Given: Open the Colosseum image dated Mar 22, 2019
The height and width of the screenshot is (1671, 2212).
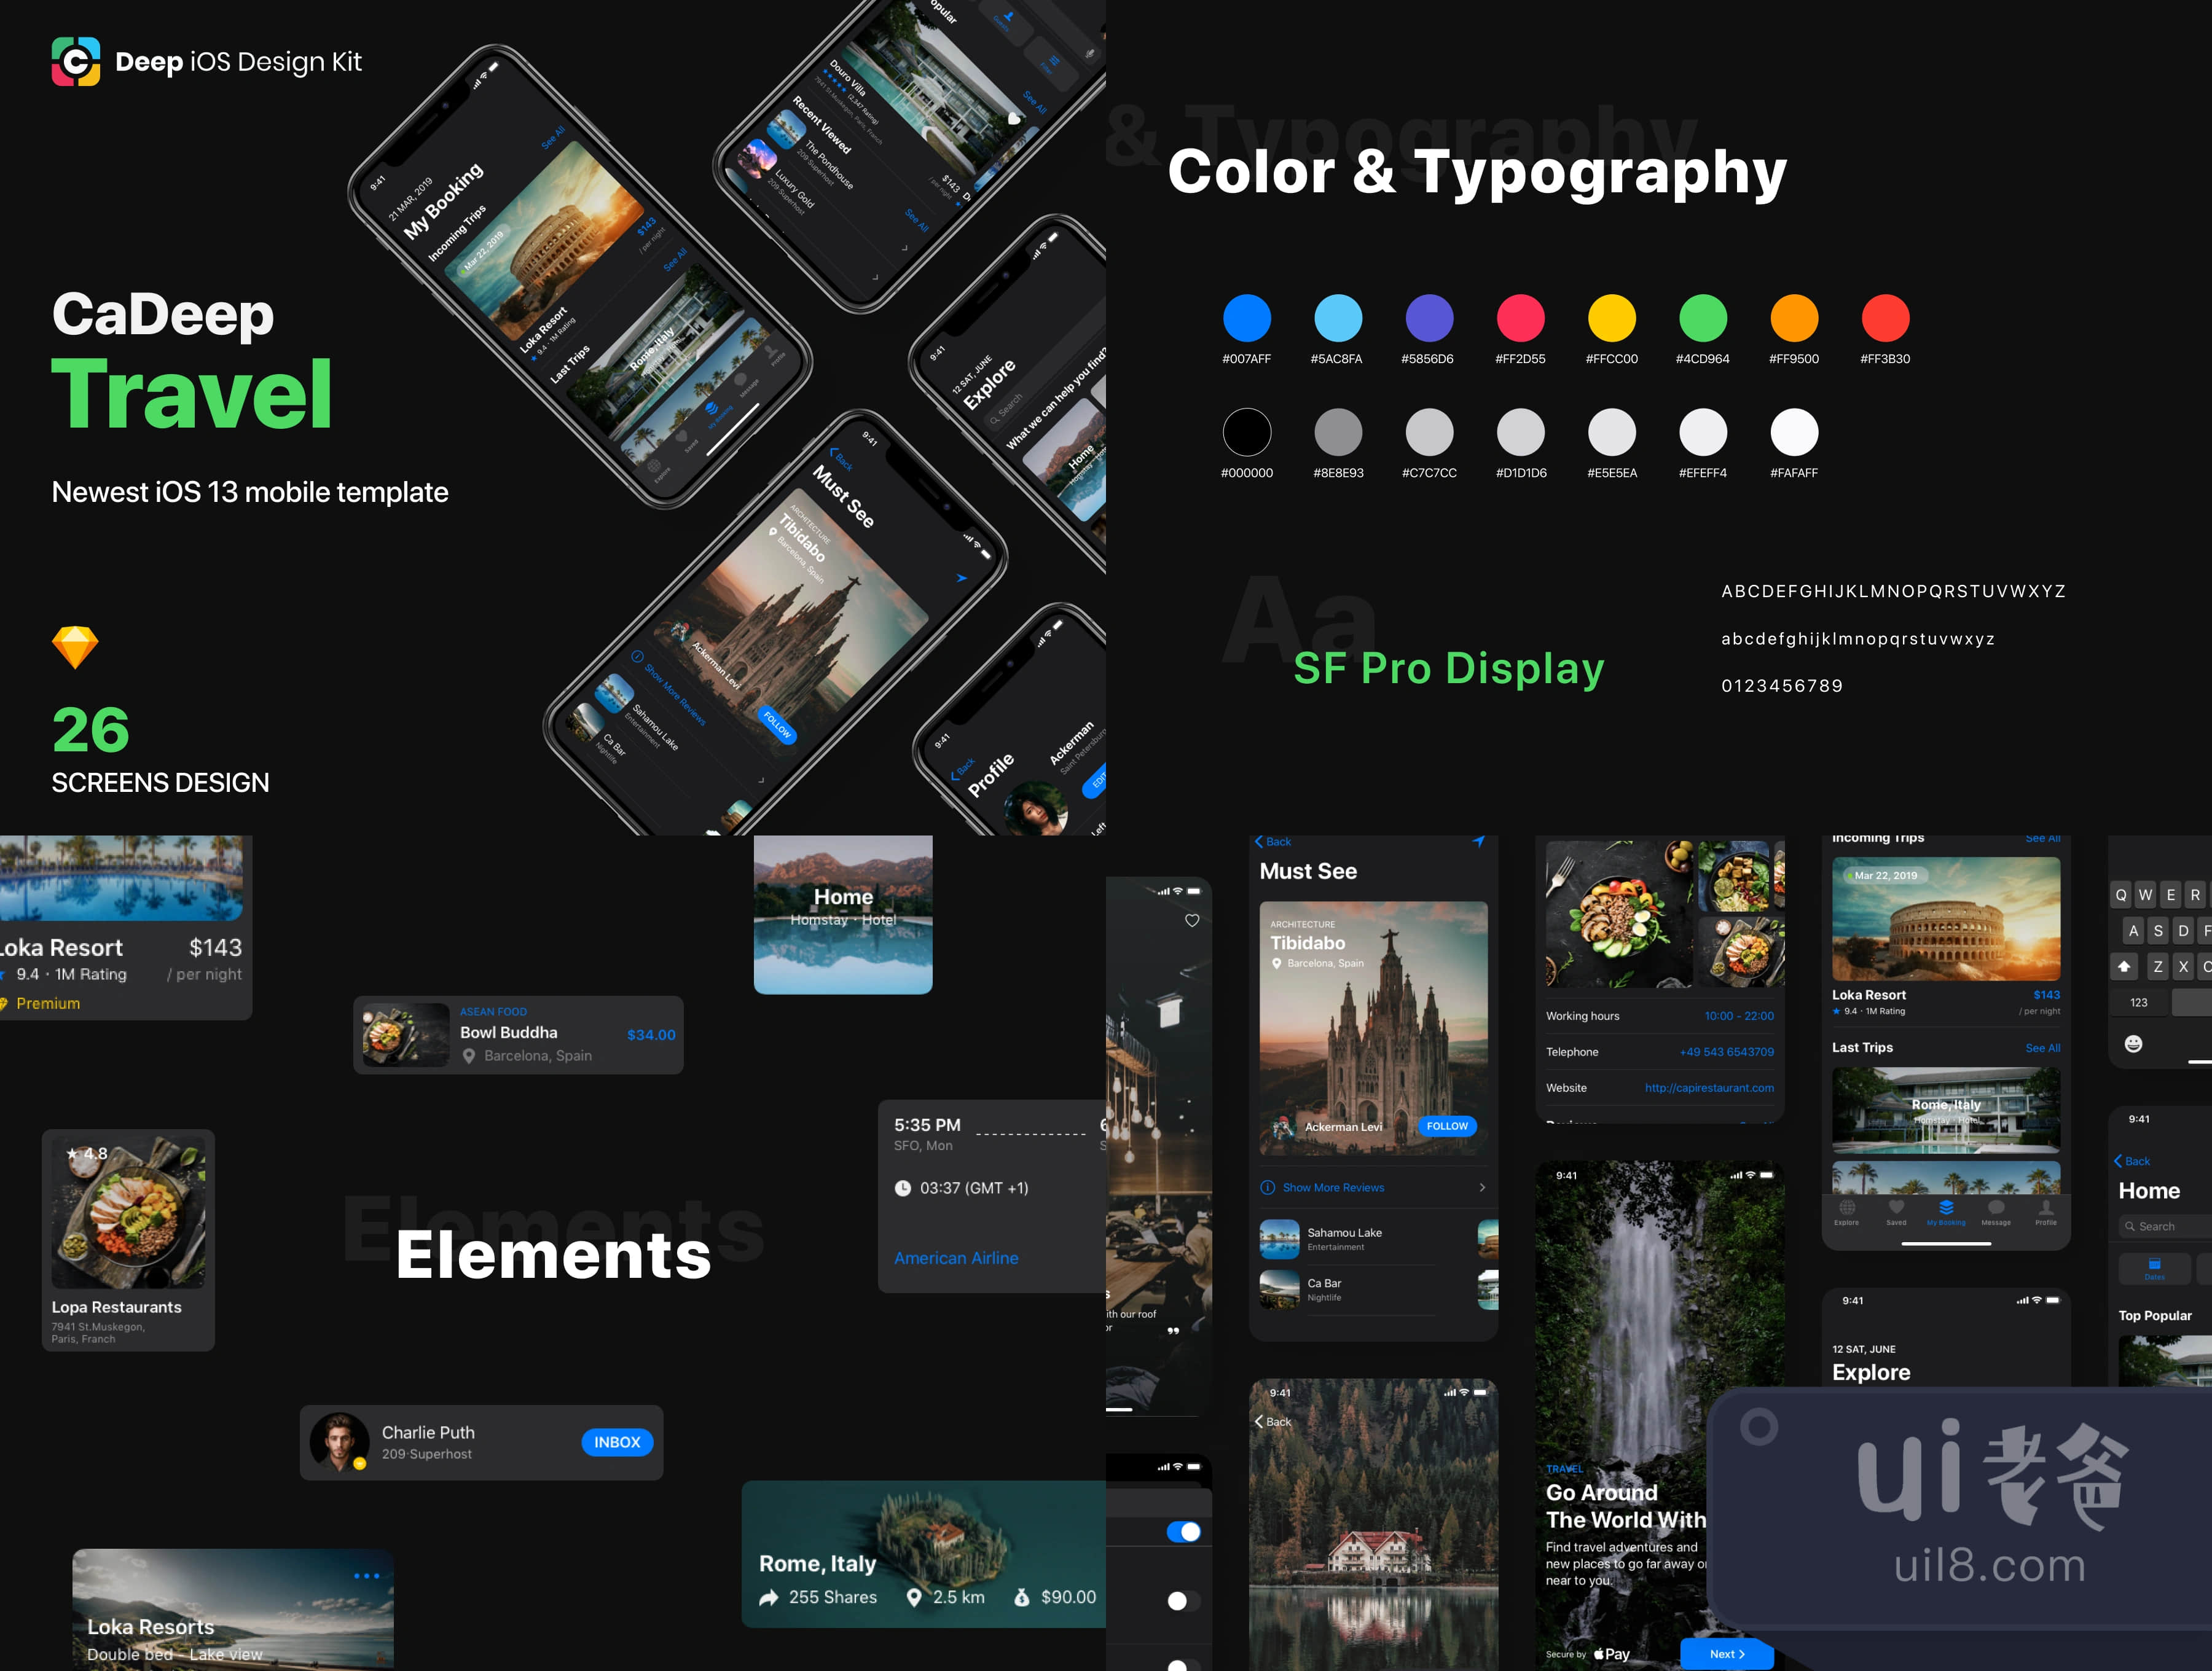Looking at the screenshot, I should point(1945,918).
